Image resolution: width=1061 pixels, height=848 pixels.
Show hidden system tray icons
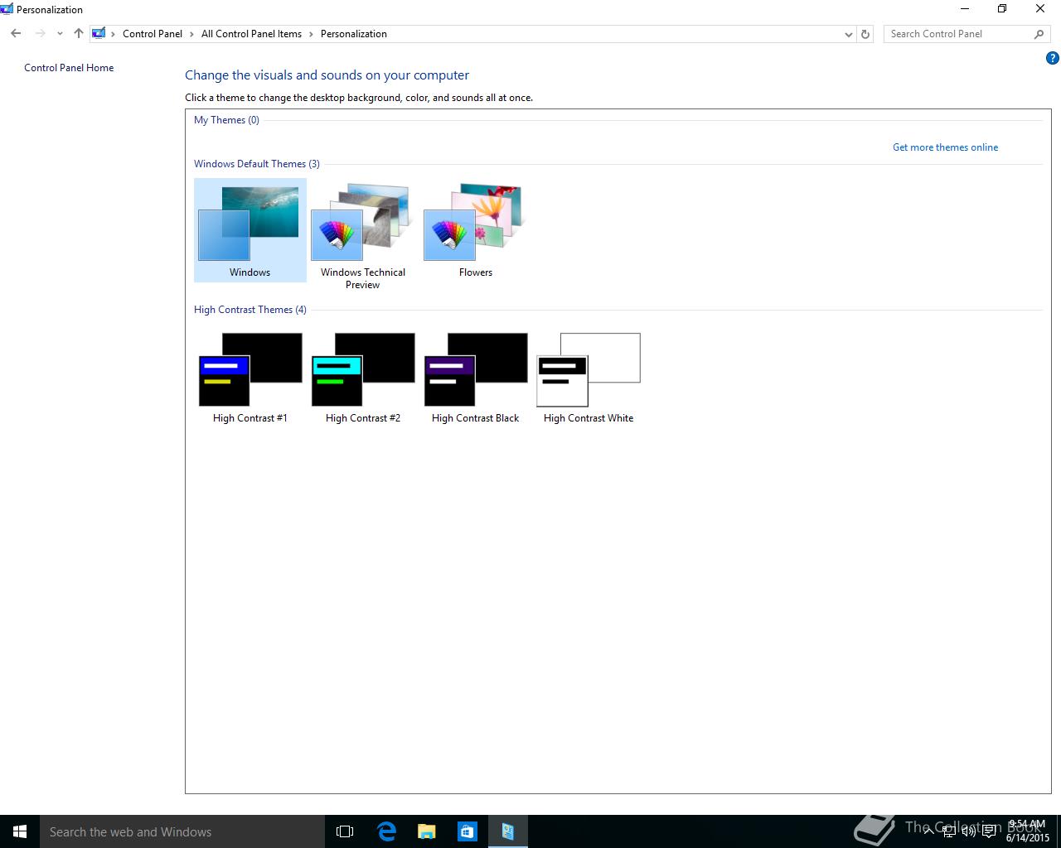click(x=928, y=831)
